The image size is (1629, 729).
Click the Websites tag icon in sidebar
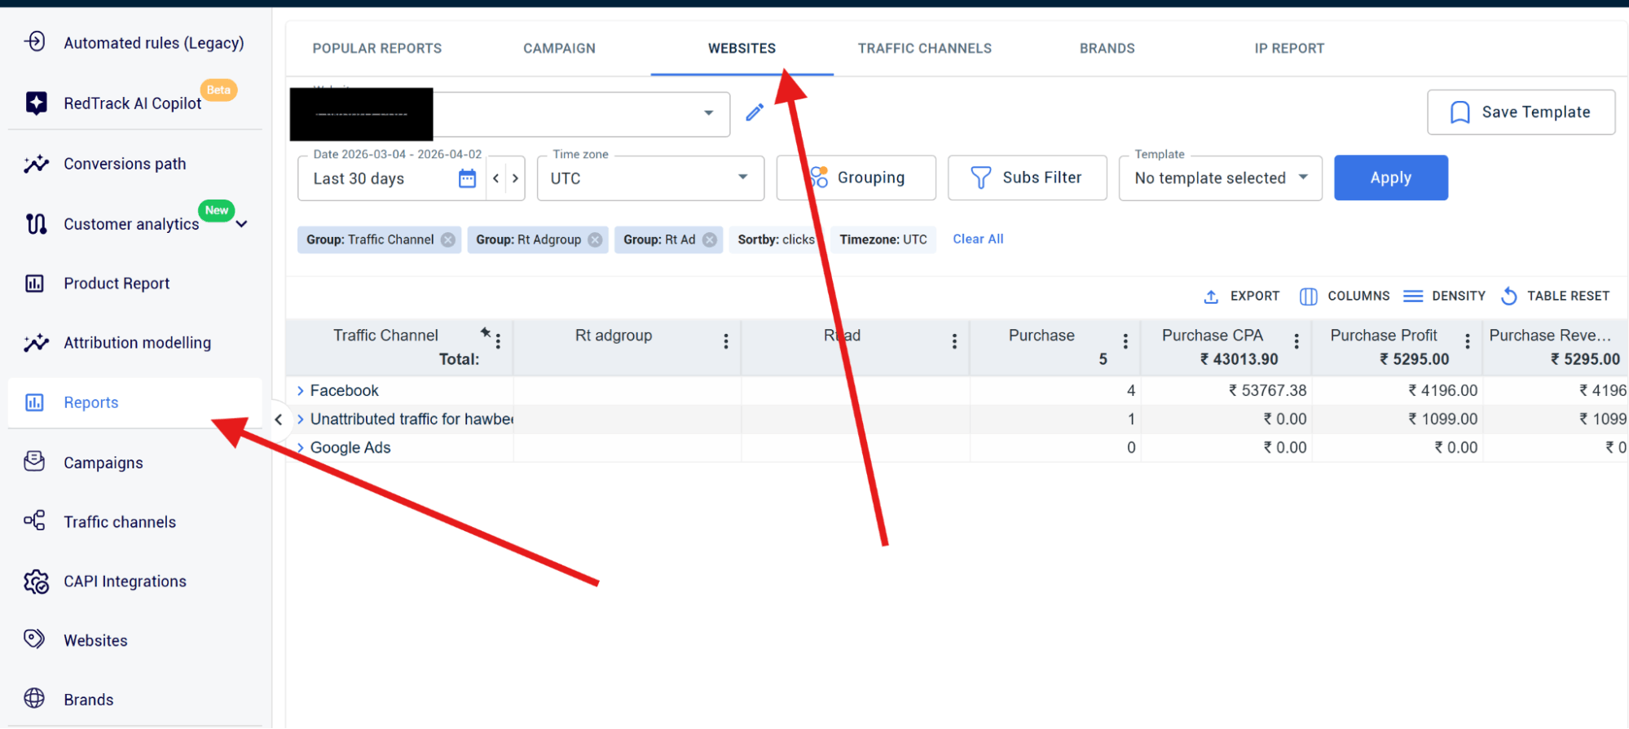(x=34, y=639)
